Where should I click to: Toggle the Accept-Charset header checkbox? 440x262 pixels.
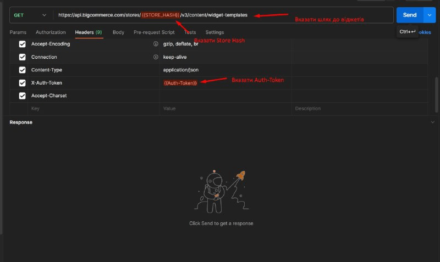point(23,96)
